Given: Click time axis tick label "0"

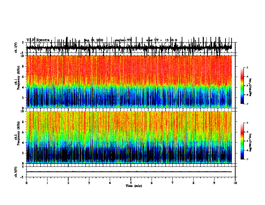Looking at the screenshot, I should pos(26,183).
